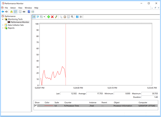Click the Instance column header
Image resolution: width=161 pixels, height=117 pixels.
pyautogui.click(x=93, y=102)
